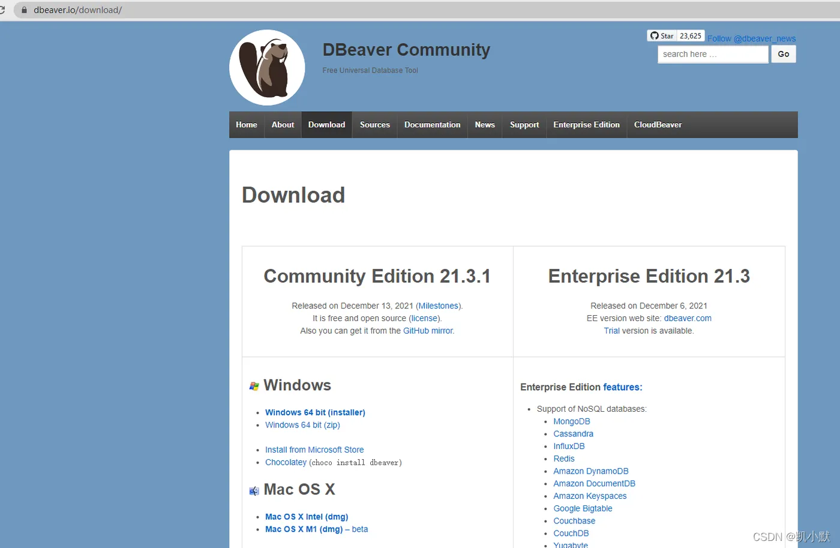Download Windows 64 bit (zip)
840x548 pixels.
(302, 425)
